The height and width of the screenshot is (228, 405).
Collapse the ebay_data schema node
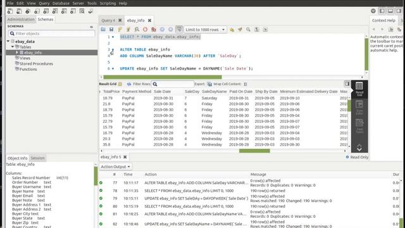coord(8,41)
